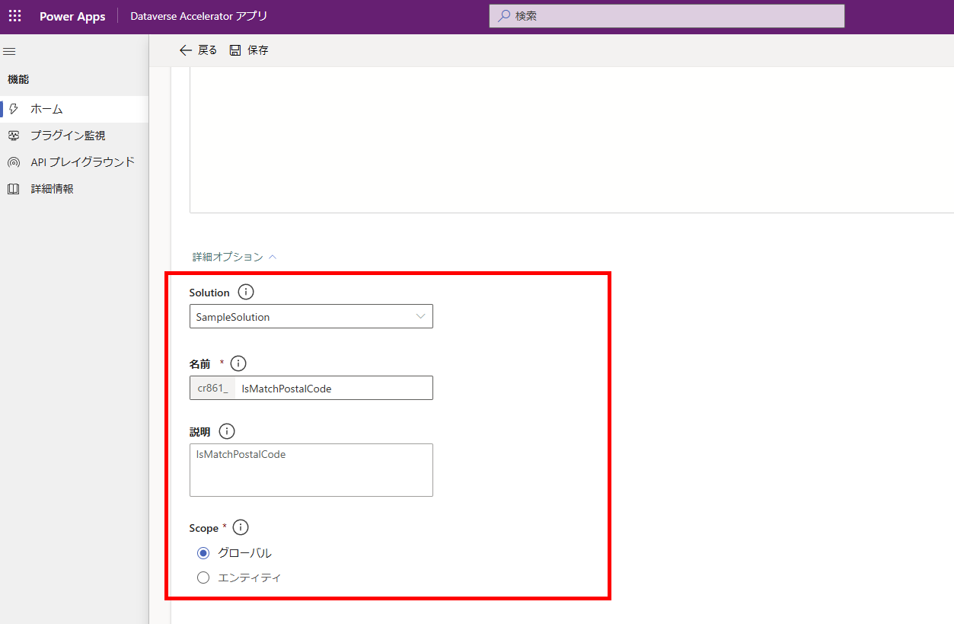Click in the 検索 search box

[667, 16]
